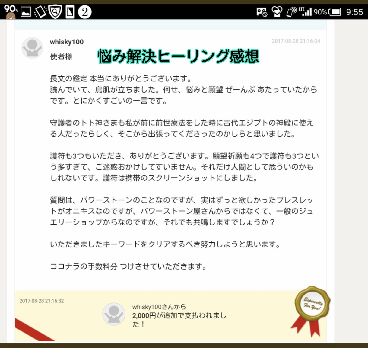Tap the 使者様 salutation text
Viewport: 368px width, 348px height.
click(x=61, y=56)
